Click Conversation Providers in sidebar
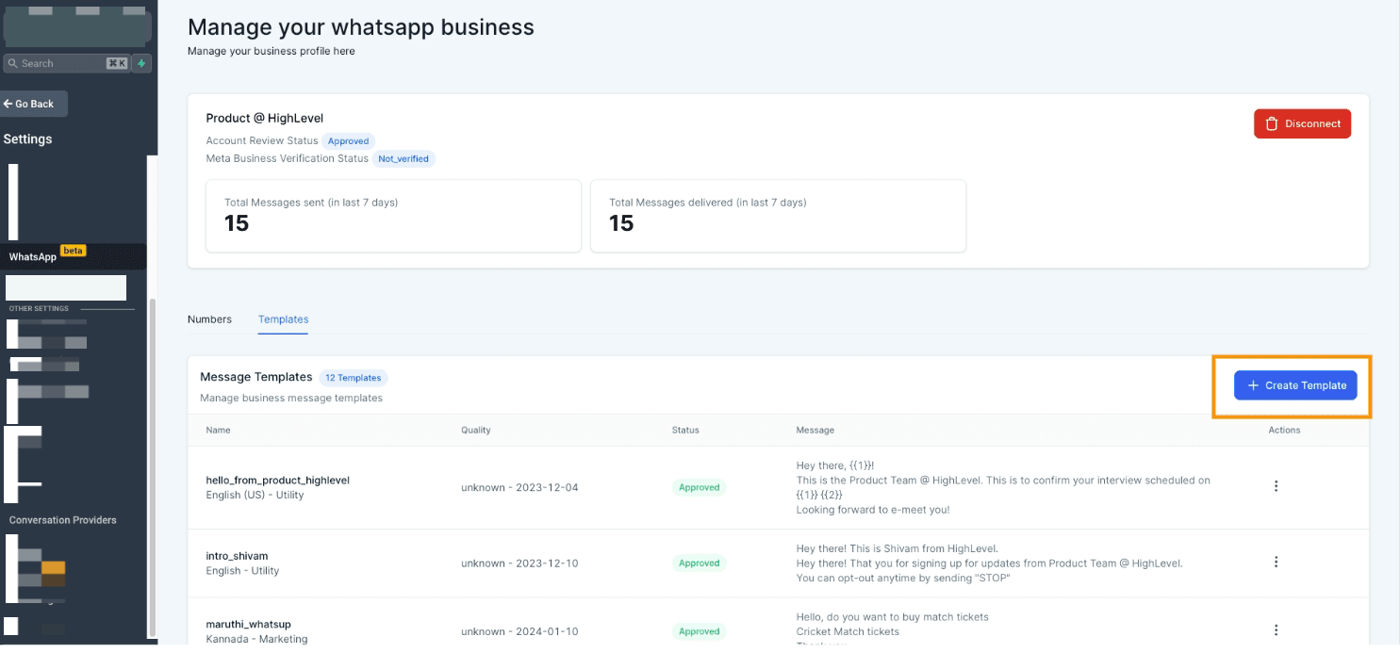 click(63, 520)
